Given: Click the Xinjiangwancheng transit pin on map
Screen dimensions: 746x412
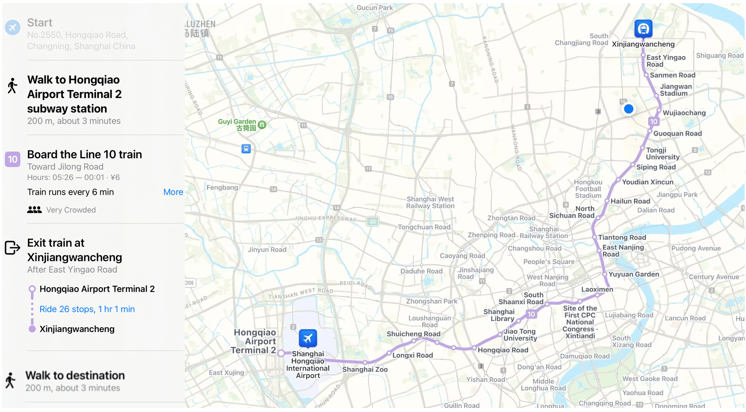Looking at the screenshot, I should tap(643, 29).
